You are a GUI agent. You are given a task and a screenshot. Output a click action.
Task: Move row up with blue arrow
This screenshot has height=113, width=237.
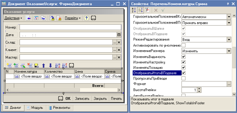tap(43, 66)
